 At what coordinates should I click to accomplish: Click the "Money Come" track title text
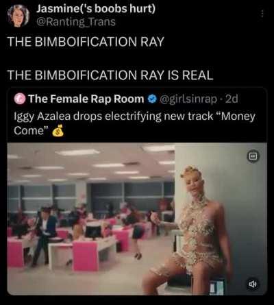[134, 123]
